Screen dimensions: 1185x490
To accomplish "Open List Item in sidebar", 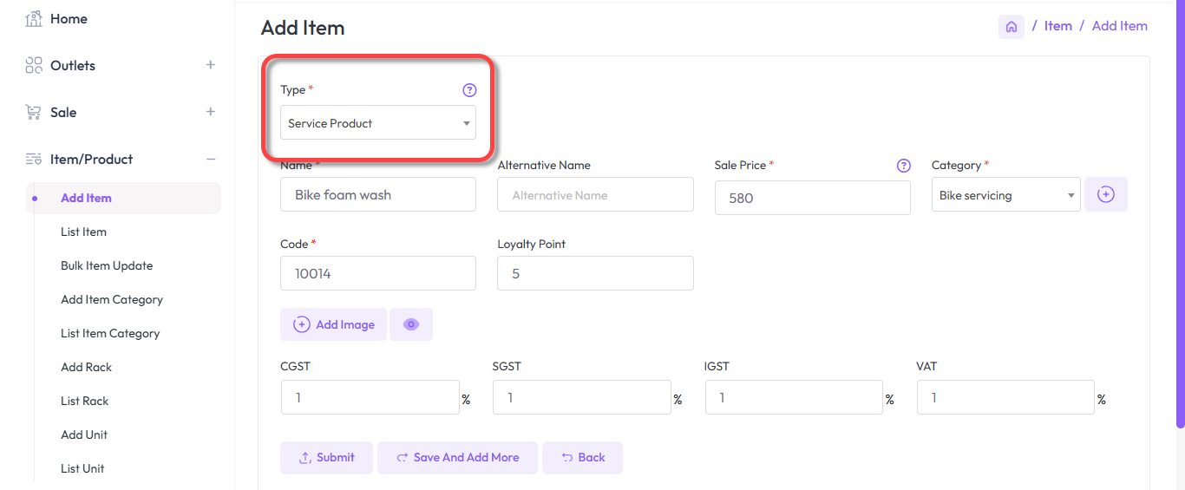I will 83,232.
